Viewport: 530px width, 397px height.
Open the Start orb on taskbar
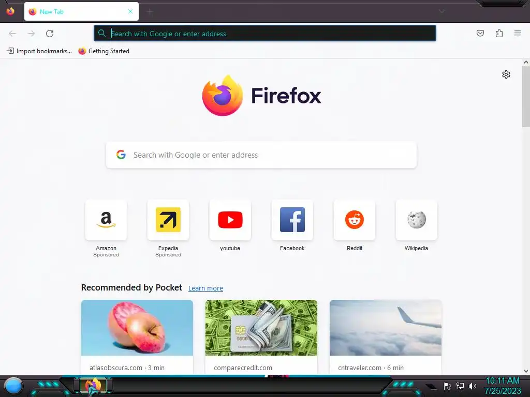(13, 386)
